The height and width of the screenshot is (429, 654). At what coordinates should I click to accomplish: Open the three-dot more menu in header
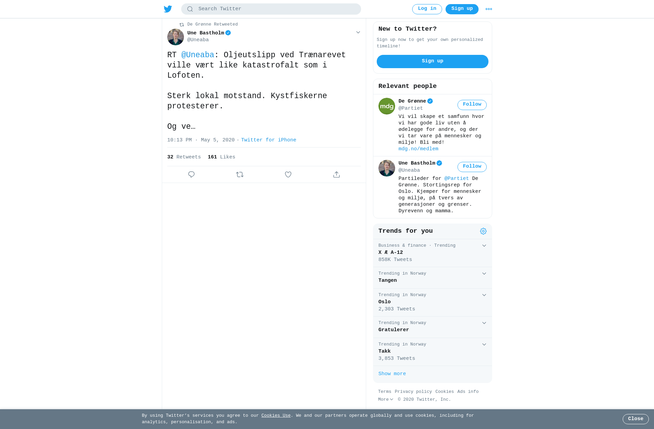[x=489, y=9]
